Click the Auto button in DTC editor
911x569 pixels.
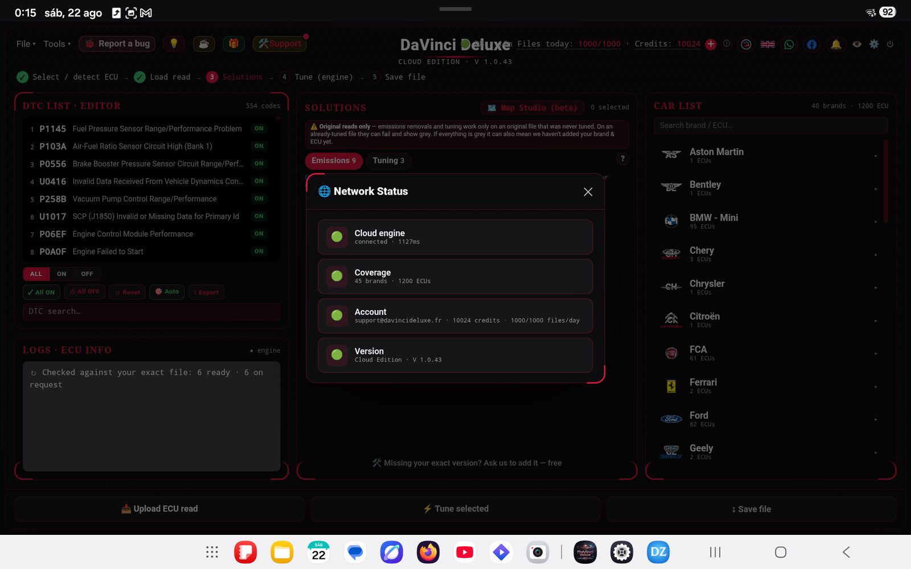click(x=167, y=292)
